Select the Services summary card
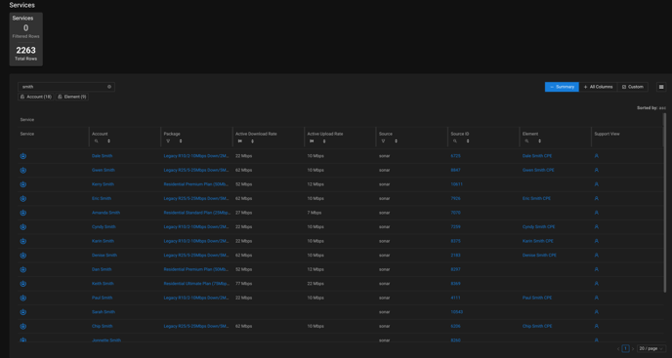This screenshot has width=672, height=358. tap(25, 39)
